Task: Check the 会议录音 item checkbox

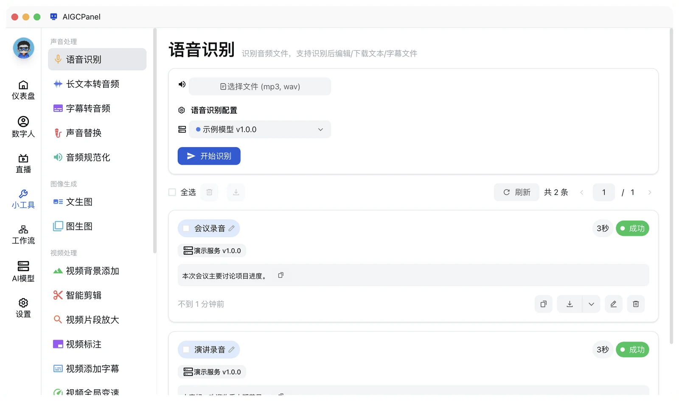Action: pos(186,228)
